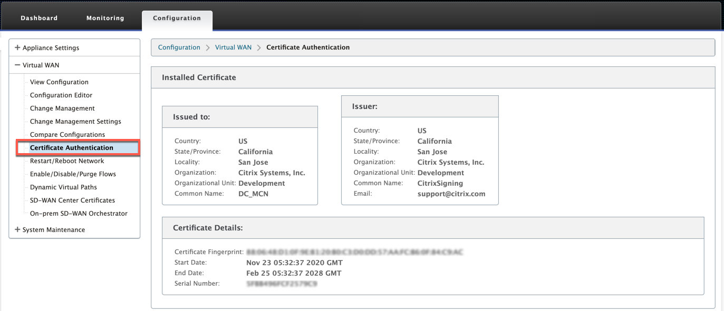Click the CitrixSigning common name value
Screen dimensions: 724x311
(x=440, y=183)
